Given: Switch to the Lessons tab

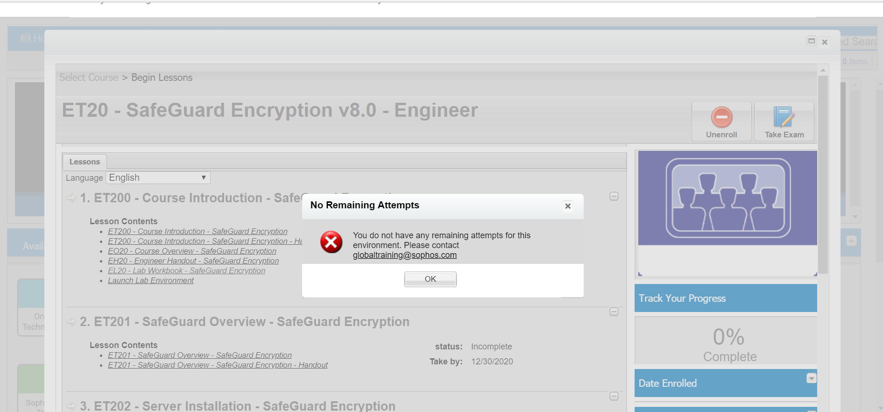Looking at the screenshot, I should [x=85, y=162].
